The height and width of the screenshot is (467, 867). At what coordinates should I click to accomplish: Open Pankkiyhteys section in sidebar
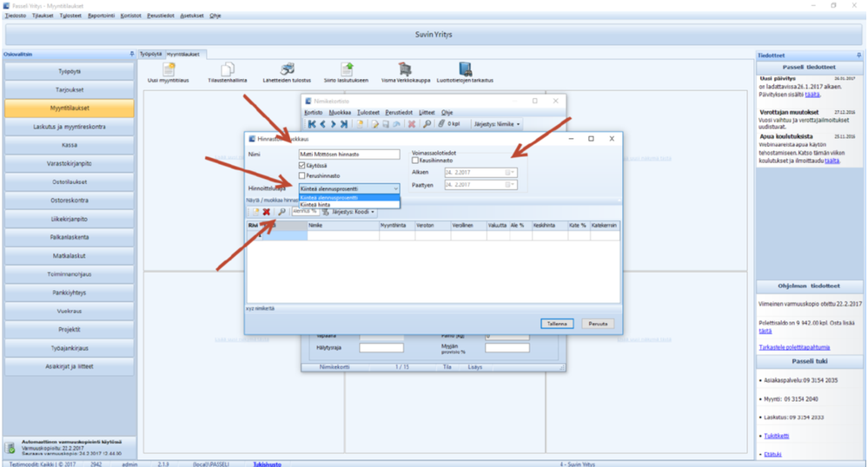pyautogui.click(x=69, y=293)
